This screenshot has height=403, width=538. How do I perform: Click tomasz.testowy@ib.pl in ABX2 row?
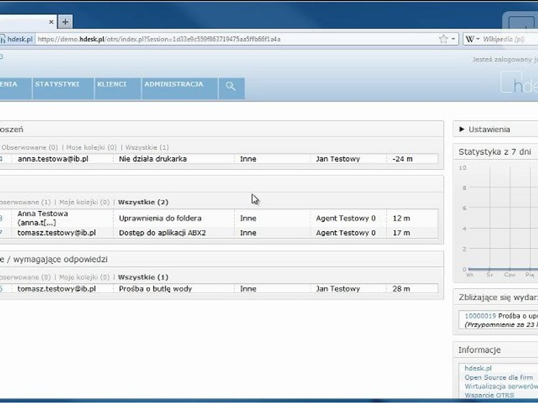pyautogui.click(x=57, y=233)
